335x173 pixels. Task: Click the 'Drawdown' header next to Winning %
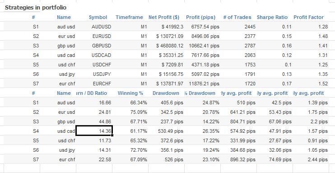(166, 93)
